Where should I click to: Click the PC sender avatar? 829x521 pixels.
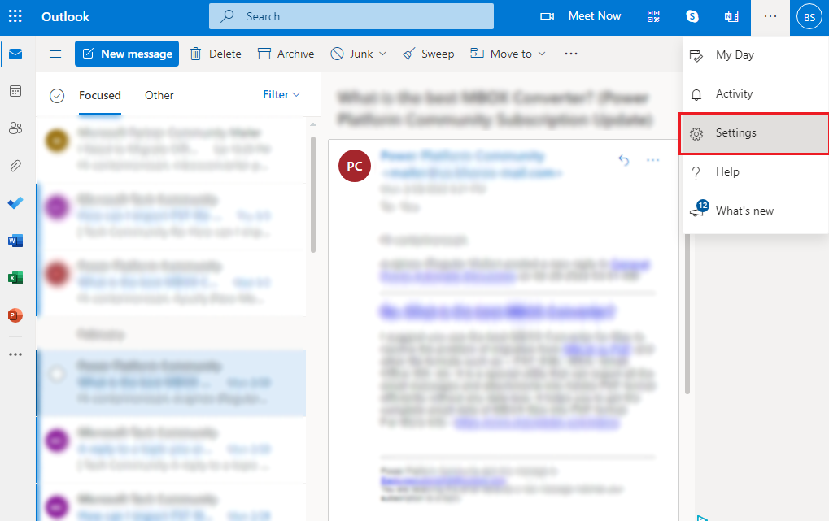click(354, 166)
